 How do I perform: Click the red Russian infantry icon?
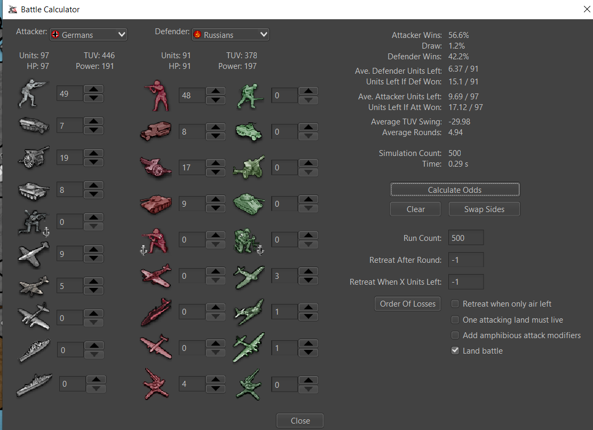click(156, 96)
